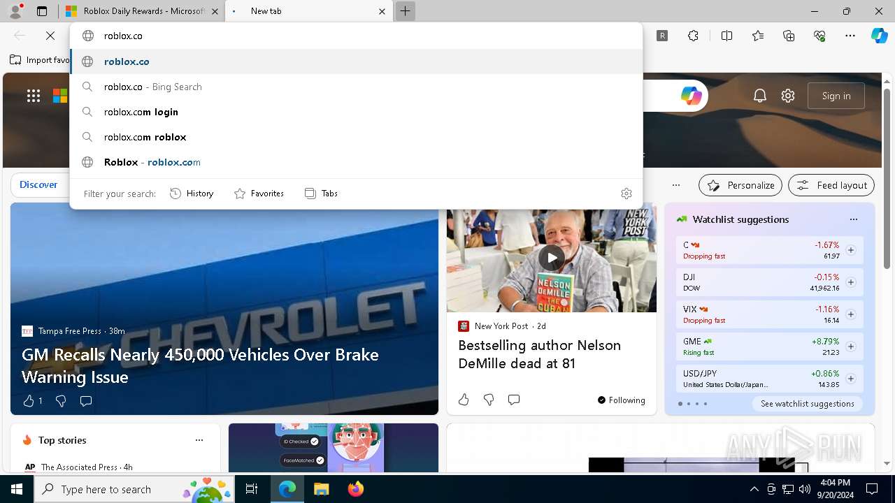This screenshot has height=503, width=895.
Task: Filter search suggestions by Favorites
Action: (x=259, y=194)
